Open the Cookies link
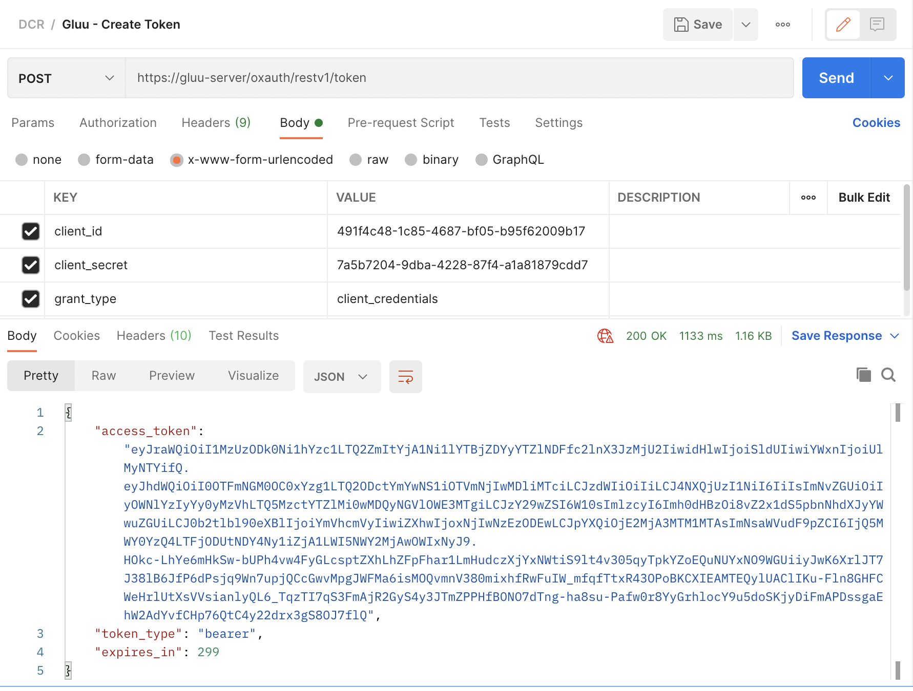Viewport: 913px width, 691px height. (x=876, y=123)
